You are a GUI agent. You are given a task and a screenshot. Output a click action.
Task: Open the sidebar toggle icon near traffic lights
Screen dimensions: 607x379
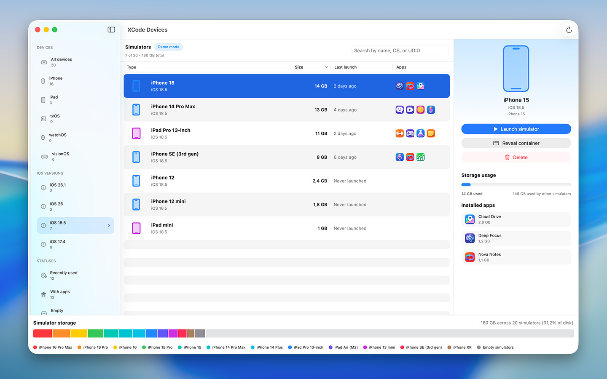pyautogui.click(x=111, y=29)
